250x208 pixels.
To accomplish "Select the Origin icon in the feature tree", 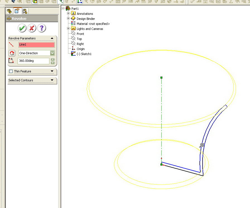I will tap(73, 49).
